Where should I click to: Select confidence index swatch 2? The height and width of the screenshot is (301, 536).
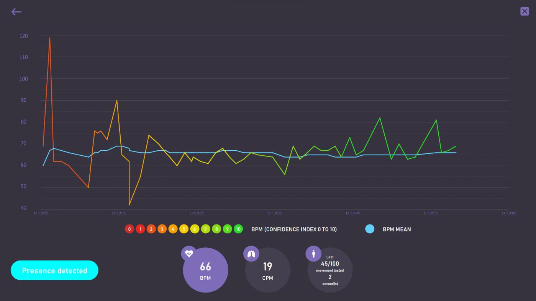pos(151,229)
